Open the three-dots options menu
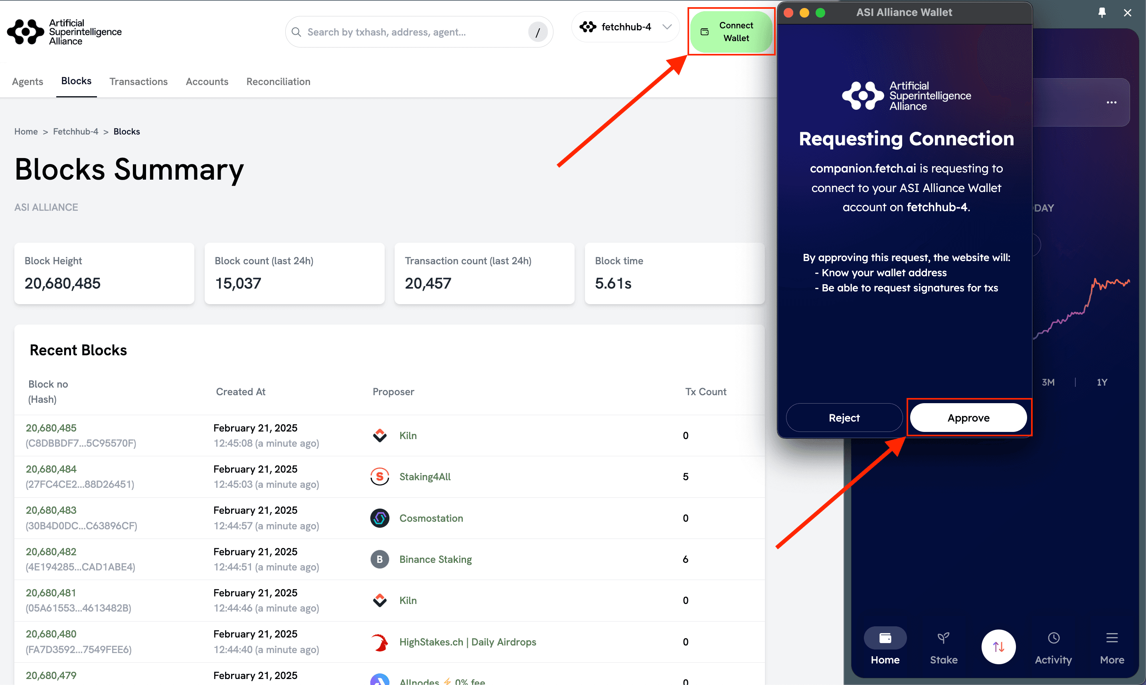Image resolution: width=1146 pixels, height=685 pixels. 1111,103
